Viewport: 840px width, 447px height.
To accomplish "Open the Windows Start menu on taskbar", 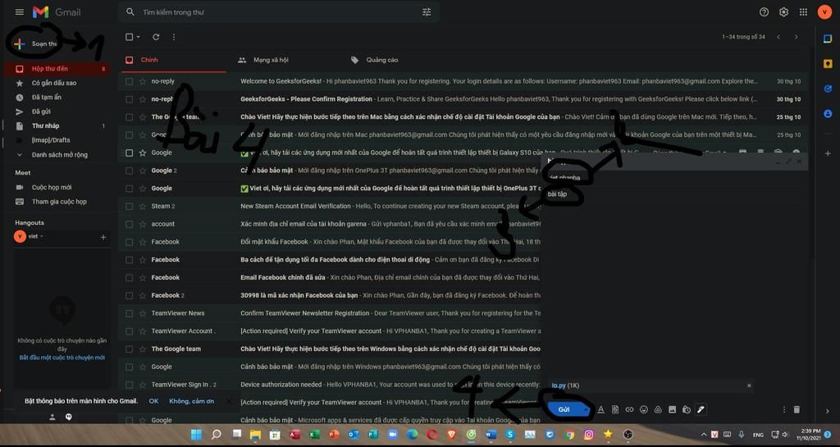I will pos(197,434).
